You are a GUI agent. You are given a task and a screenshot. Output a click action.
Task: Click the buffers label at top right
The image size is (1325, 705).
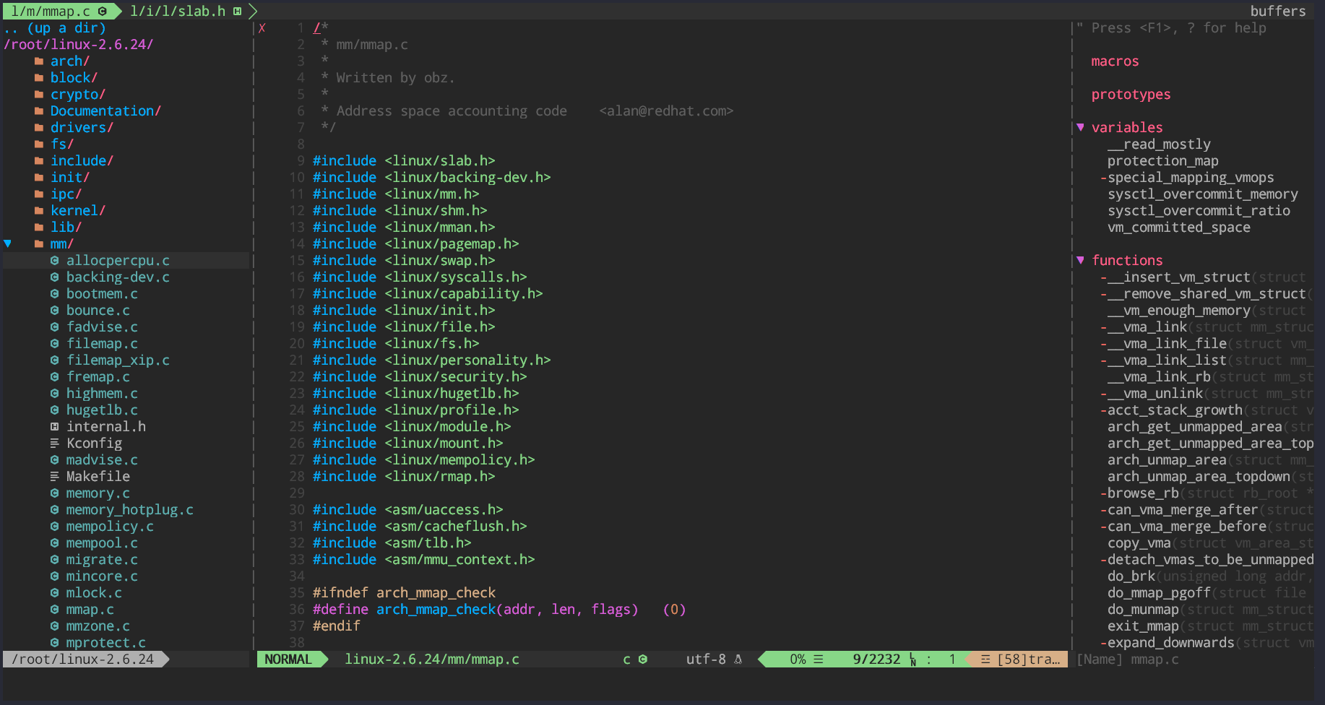click(x=1278, y=12)
